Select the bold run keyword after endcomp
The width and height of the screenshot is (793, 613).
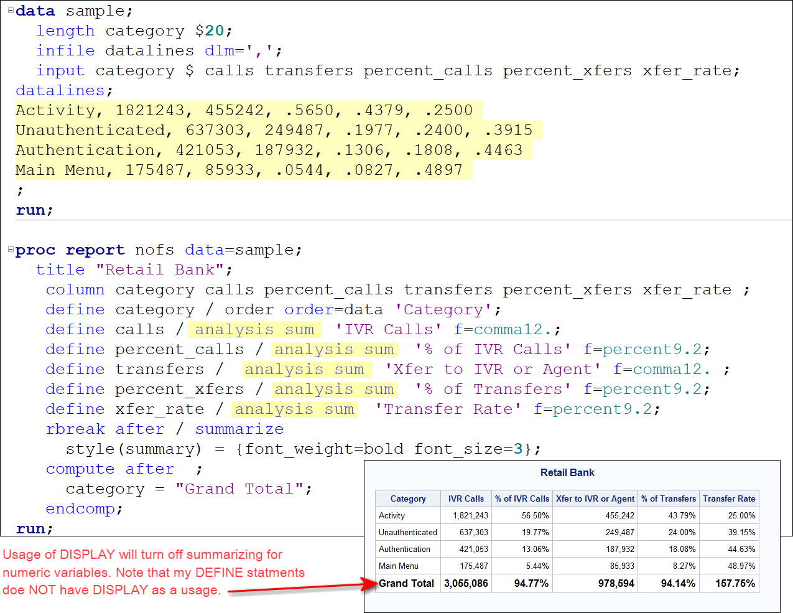click(x=29, y=528)
